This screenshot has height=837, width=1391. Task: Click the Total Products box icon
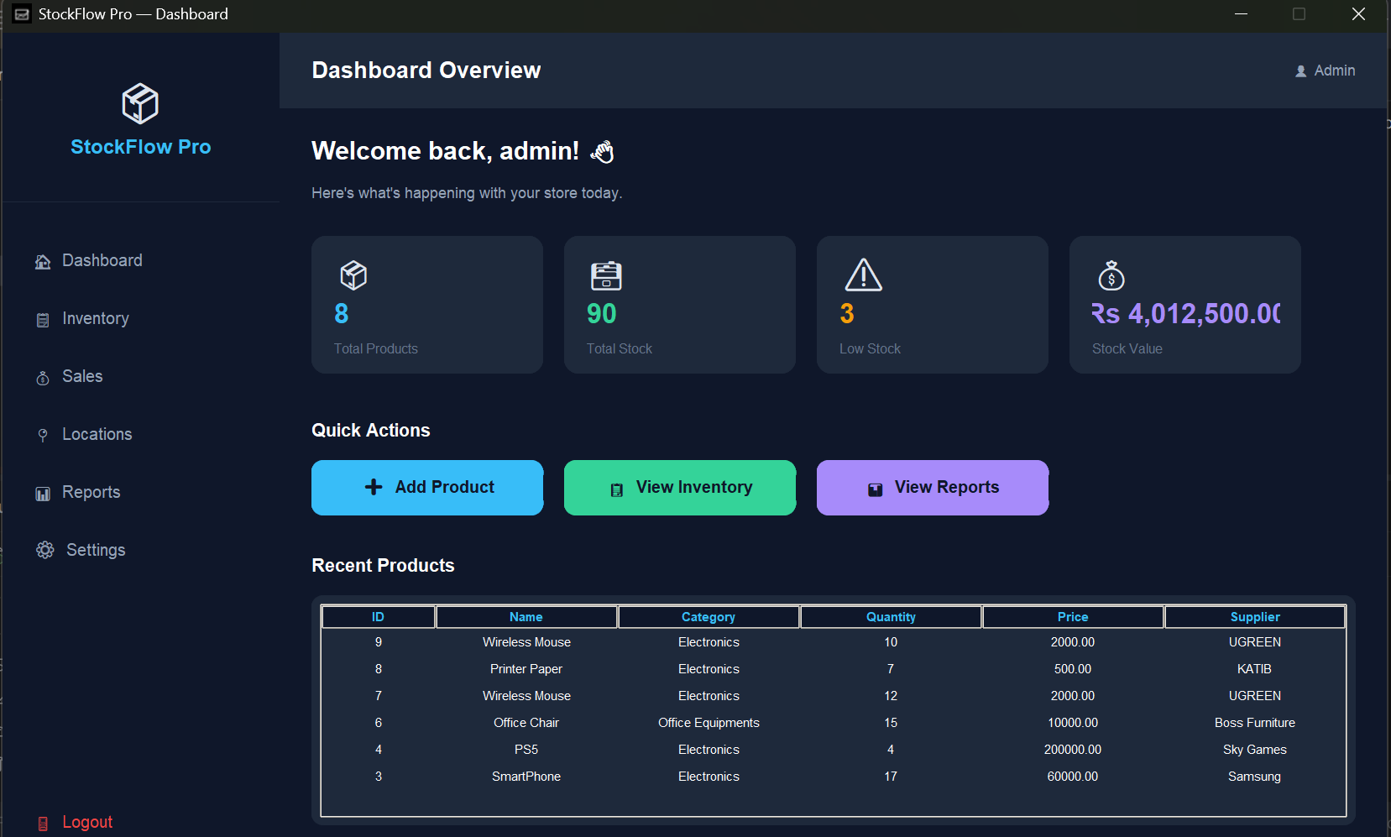(353, 275)
